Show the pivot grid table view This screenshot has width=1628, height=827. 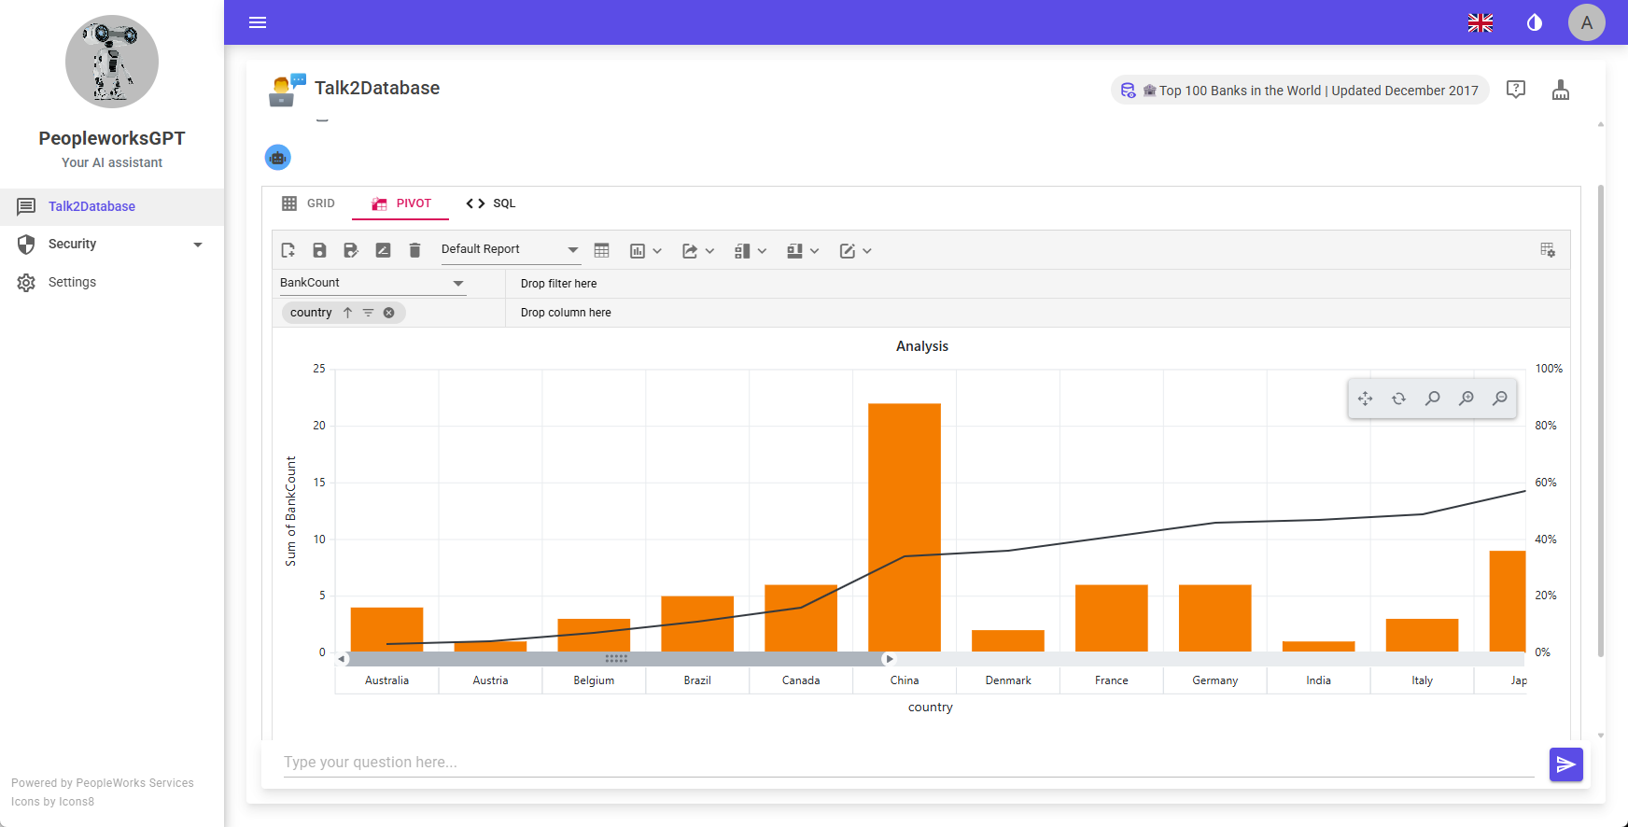point(602,250)
